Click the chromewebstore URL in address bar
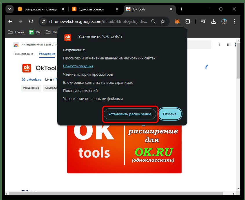The image size is (245, 200). point(98,21)
